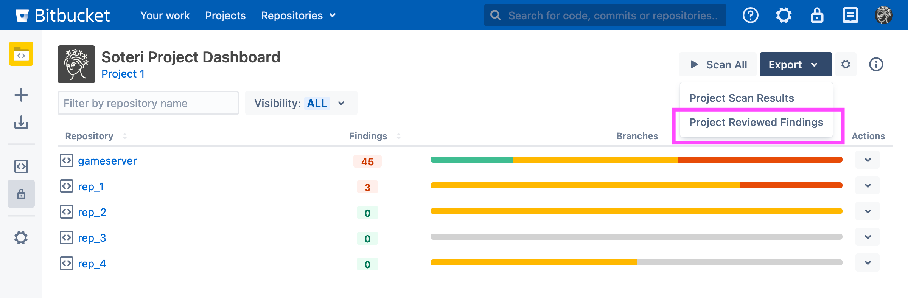This screenshot has width=908, height=298.
Task: Open the administration gear in top bar
Action: (x=784, y=16)
